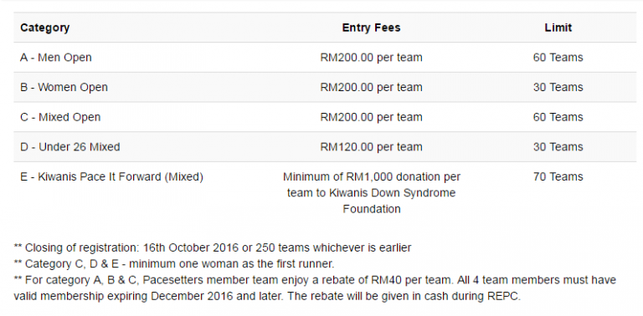
Task: Select E - Kiwanis Pace It Forward category
Action: point(111,177)
